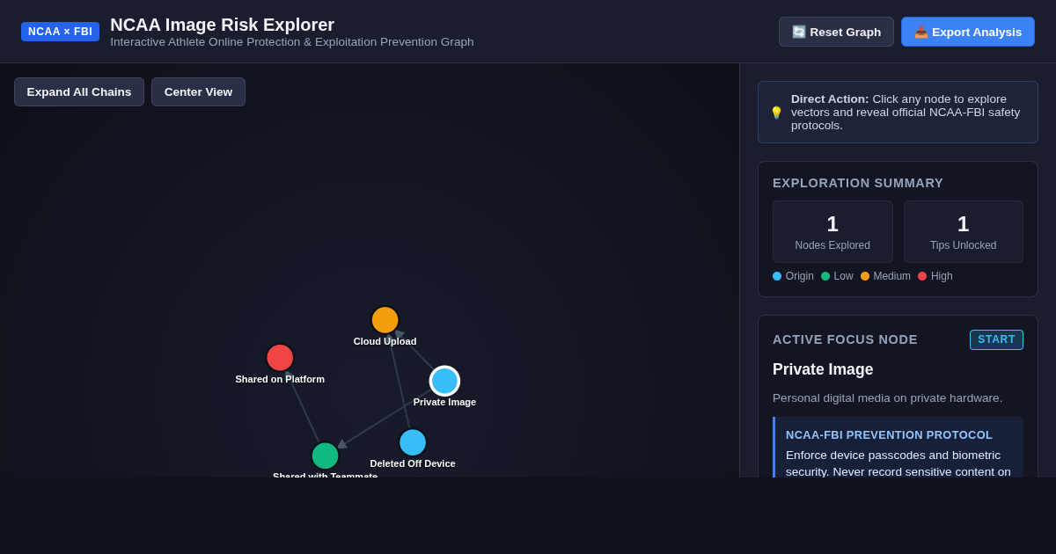Click the orange Cloud Upload node

(385, 320)
